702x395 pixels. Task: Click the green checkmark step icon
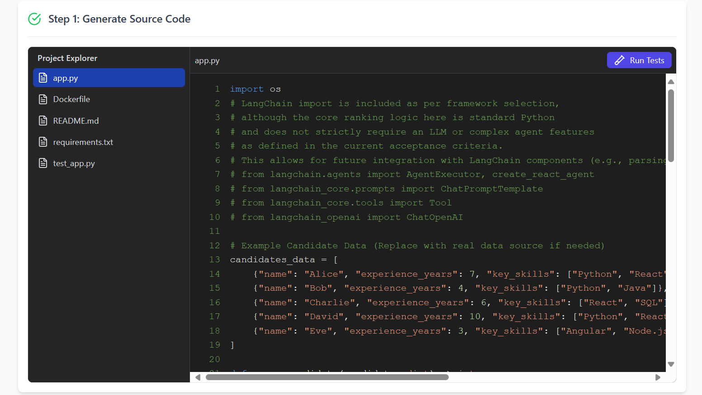[x=34, y=19]
